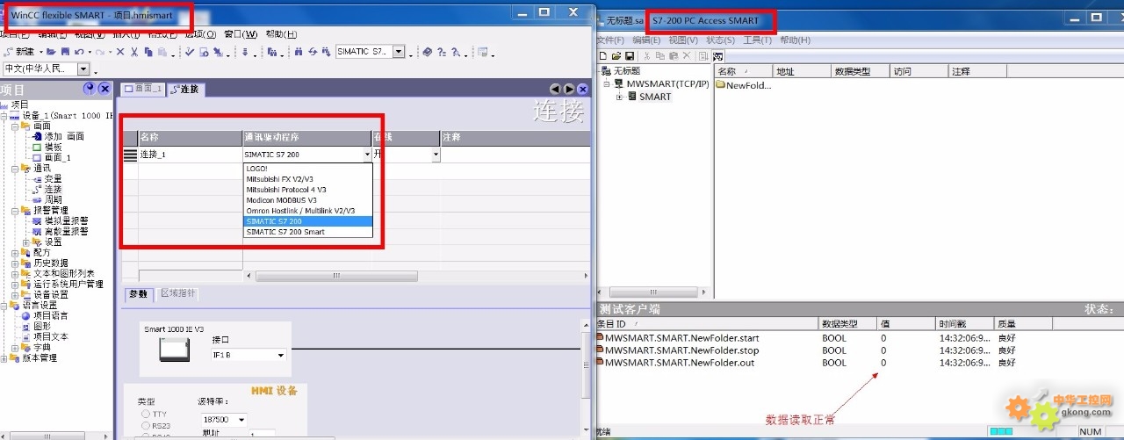Click the scroll tabs left arrow in editor header
Image resolution: width=1124 pixels, height=440 pixels.
[555, 90]
